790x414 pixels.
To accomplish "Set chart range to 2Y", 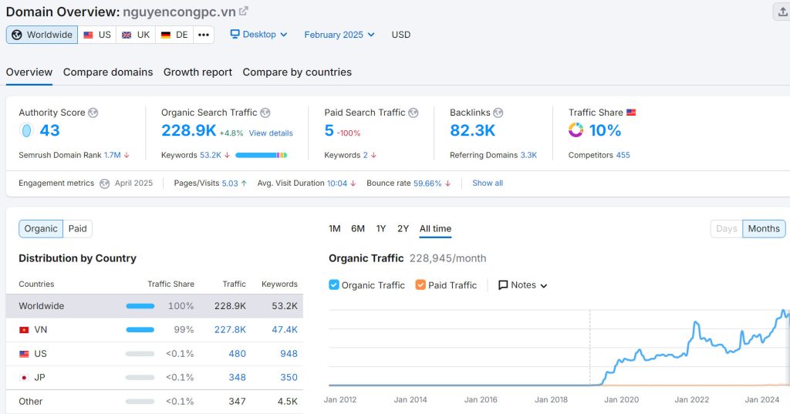I will [x=403, y=229].
